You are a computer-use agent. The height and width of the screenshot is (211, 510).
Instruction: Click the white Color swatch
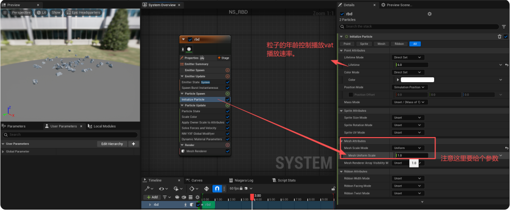point(417,80)
